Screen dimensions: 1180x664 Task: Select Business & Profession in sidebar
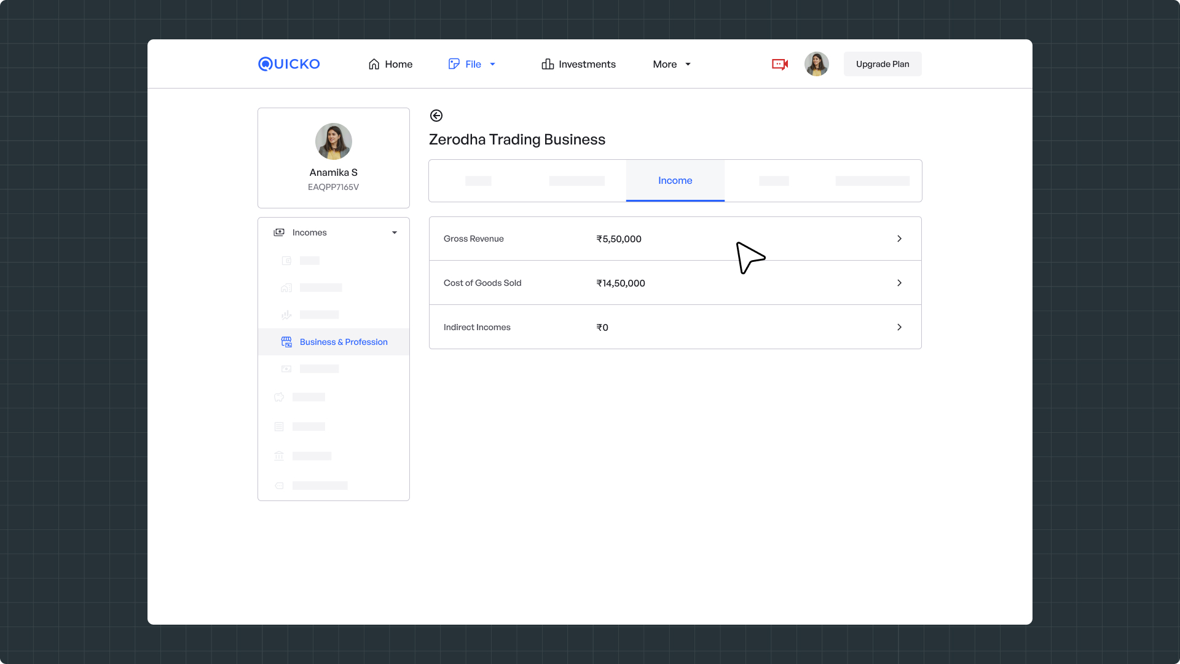pyautogui.click(x=334, y=342)
